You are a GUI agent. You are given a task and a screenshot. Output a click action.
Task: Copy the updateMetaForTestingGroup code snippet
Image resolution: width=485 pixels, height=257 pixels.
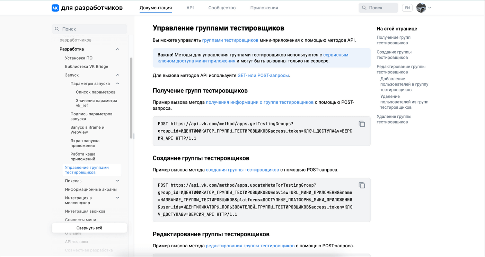pos(362,185)
